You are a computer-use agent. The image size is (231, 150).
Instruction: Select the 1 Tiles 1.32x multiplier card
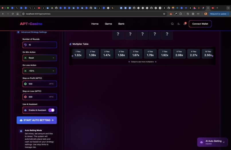78,54
